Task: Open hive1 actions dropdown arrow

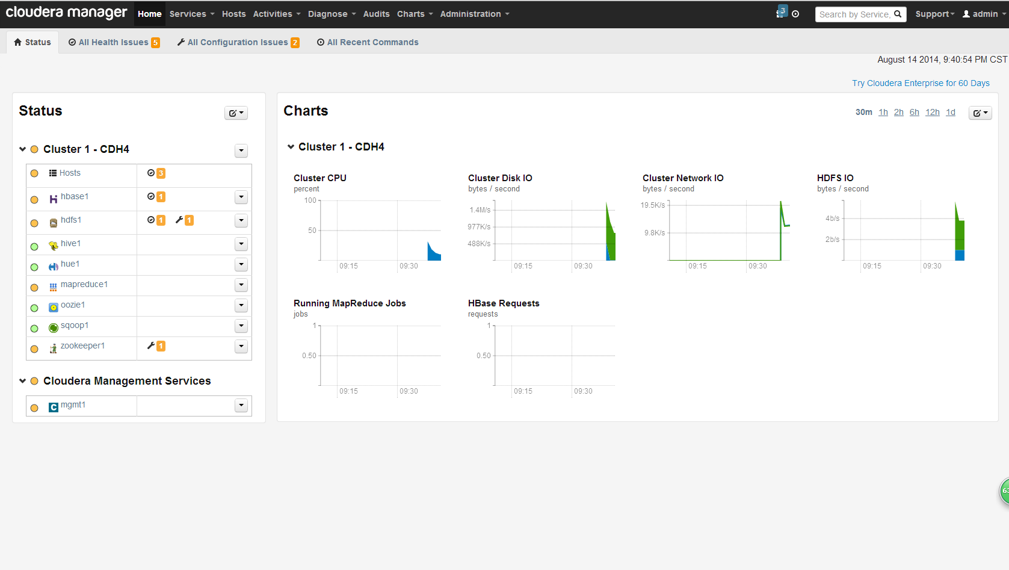Action: (x=241, y=244)
